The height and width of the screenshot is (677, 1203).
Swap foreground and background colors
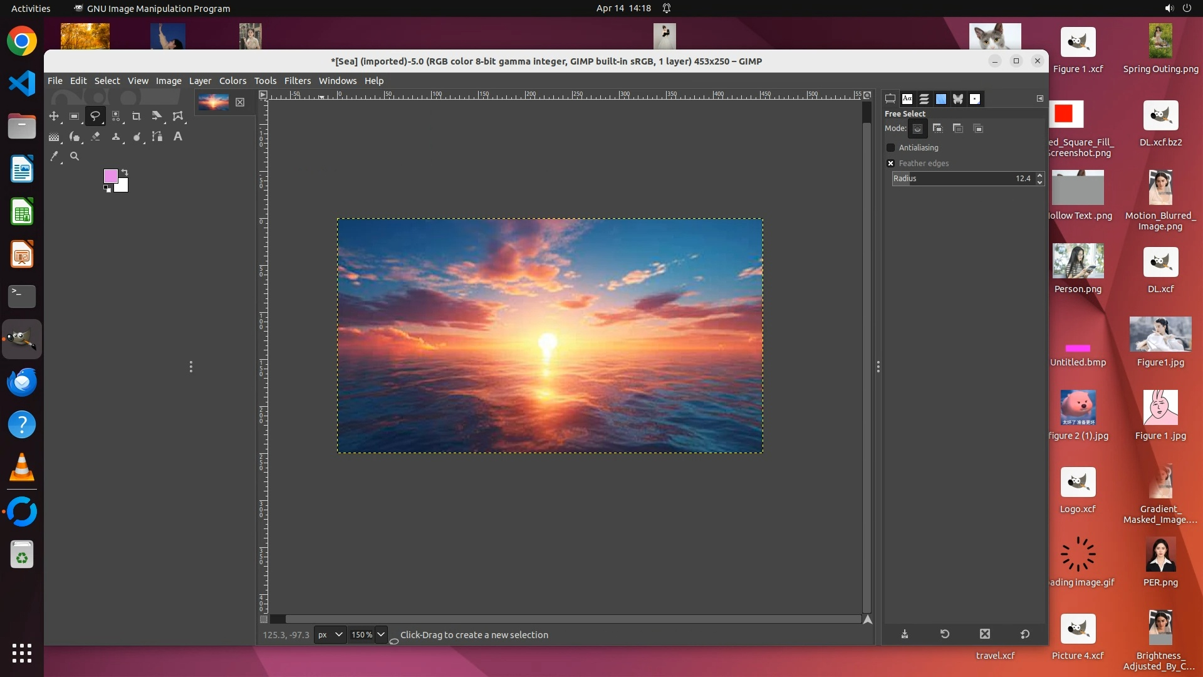125,172
